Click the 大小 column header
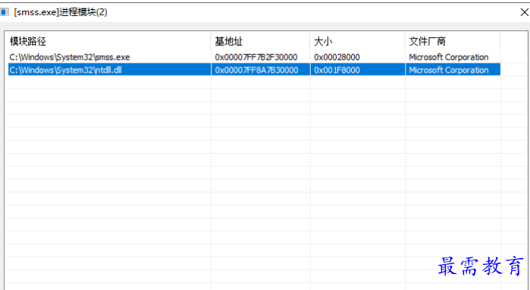This screenshot has width=530, height=290. tap(357, 41)
